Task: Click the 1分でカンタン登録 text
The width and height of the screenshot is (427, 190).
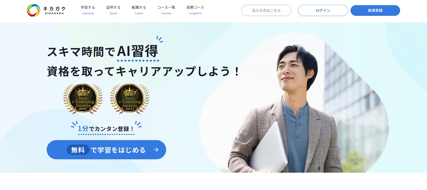Action: pyautogui.click(x=106, y=129)
